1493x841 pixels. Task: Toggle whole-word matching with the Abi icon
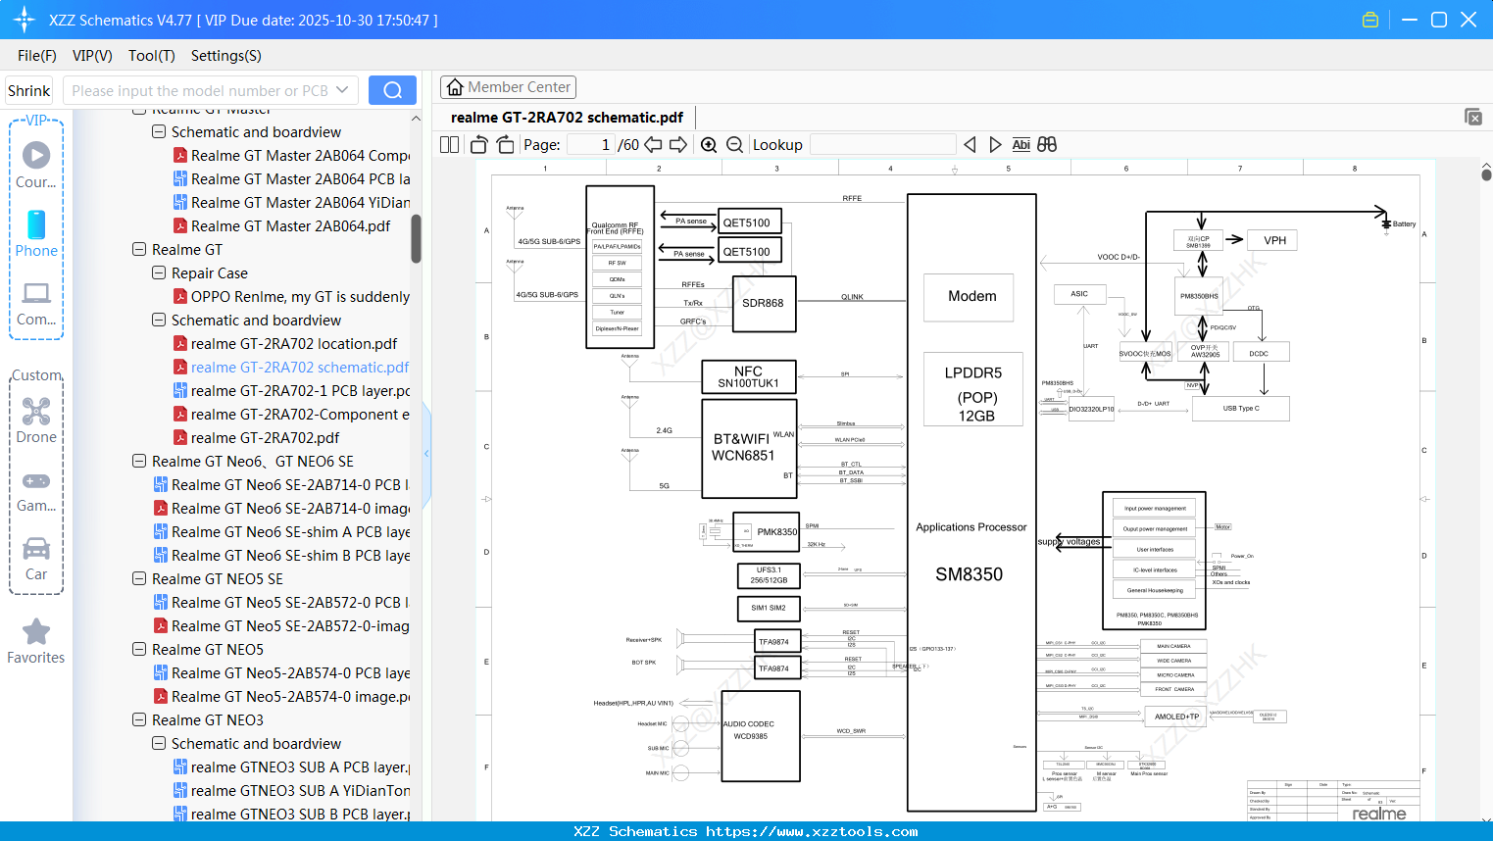(x=1021, y=144)
